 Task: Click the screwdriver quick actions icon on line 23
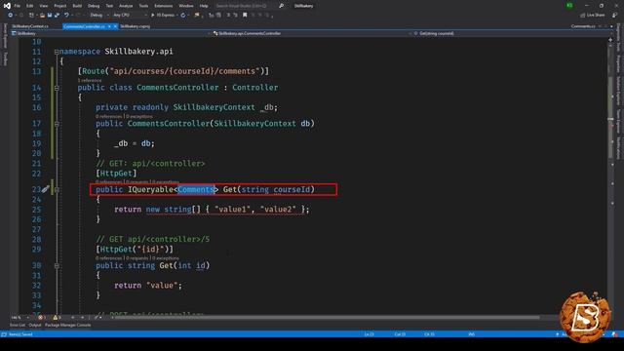(x=46, y=189)
